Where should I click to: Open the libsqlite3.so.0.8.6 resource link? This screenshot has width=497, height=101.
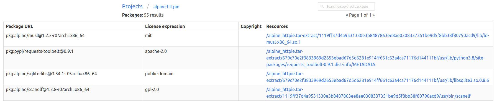click(378, 77)
